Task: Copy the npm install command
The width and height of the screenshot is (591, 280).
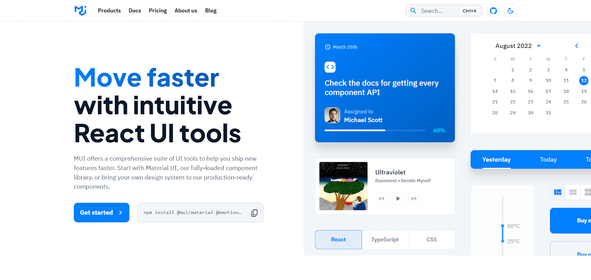Action: pos(254,213)
